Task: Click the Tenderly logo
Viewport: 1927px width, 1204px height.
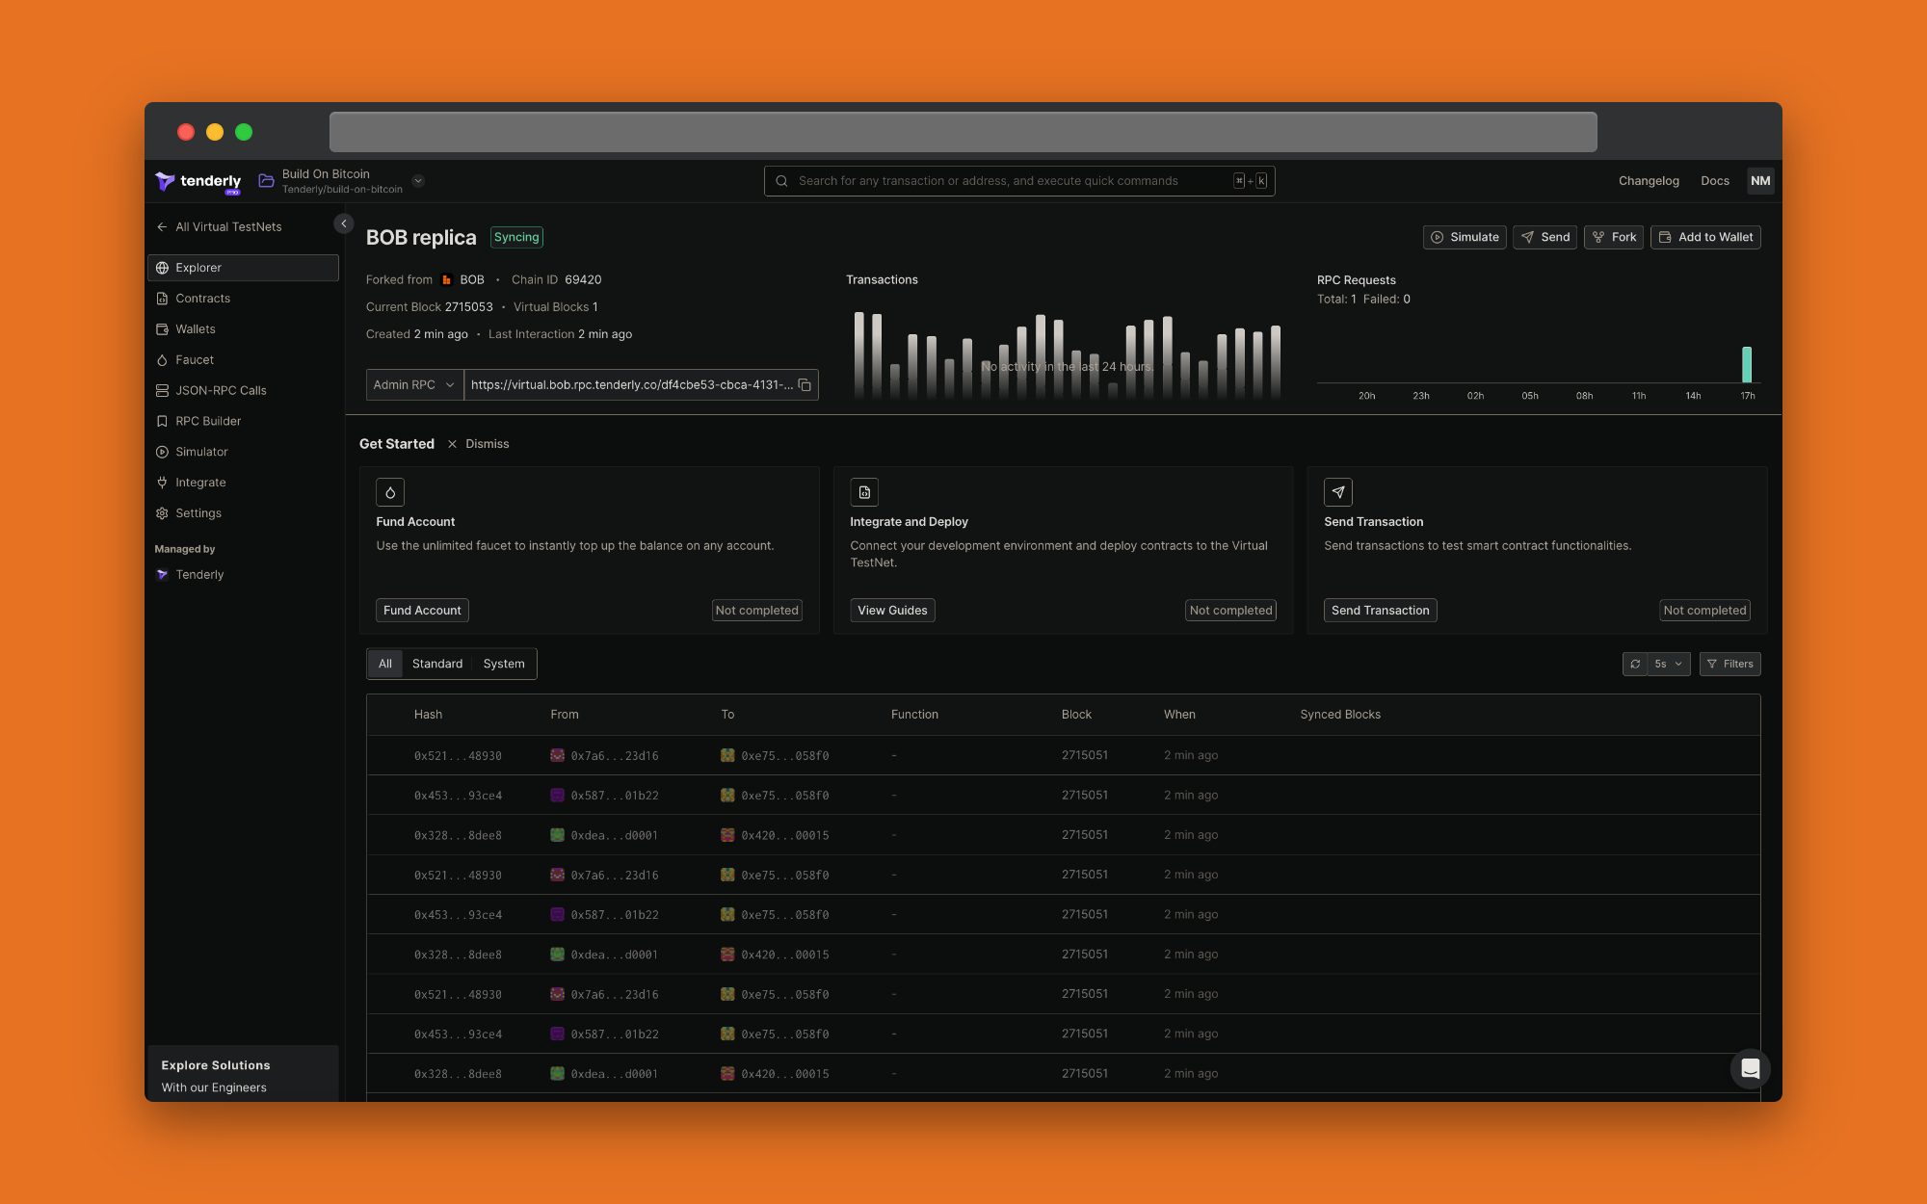Action: [198, 181]
